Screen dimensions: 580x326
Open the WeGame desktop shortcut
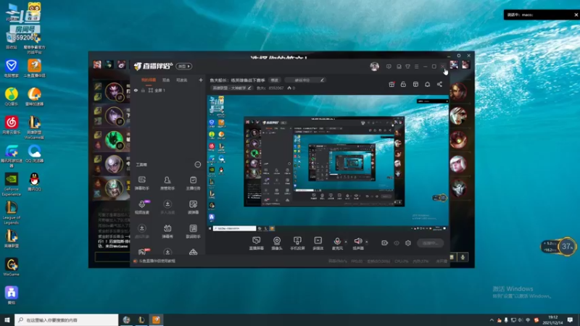click(x=12, y=267)
